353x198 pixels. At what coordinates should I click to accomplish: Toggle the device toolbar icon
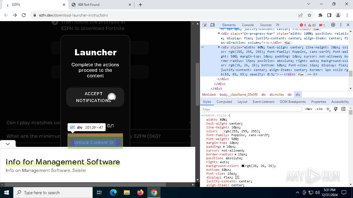click(212, 25)
